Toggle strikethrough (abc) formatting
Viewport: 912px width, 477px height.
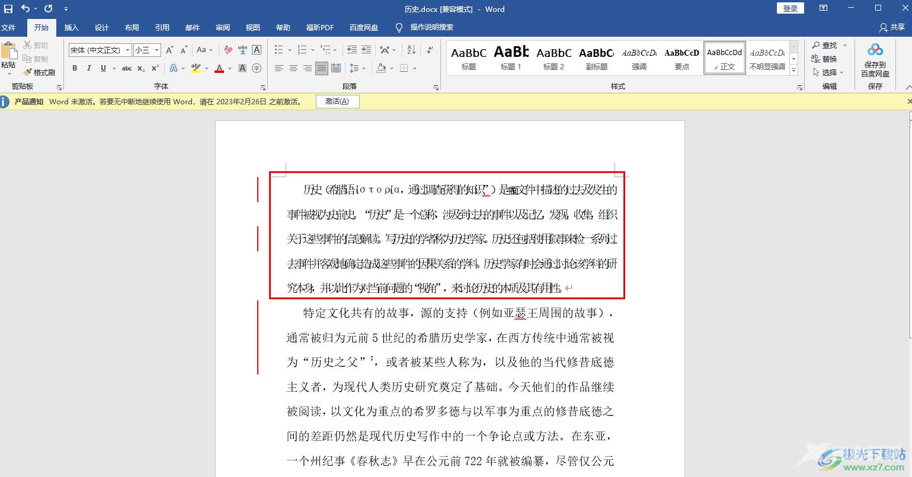127,68
